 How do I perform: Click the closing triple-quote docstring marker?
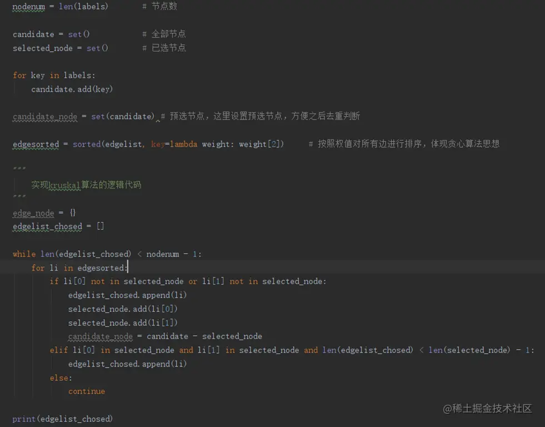[19, 197]
